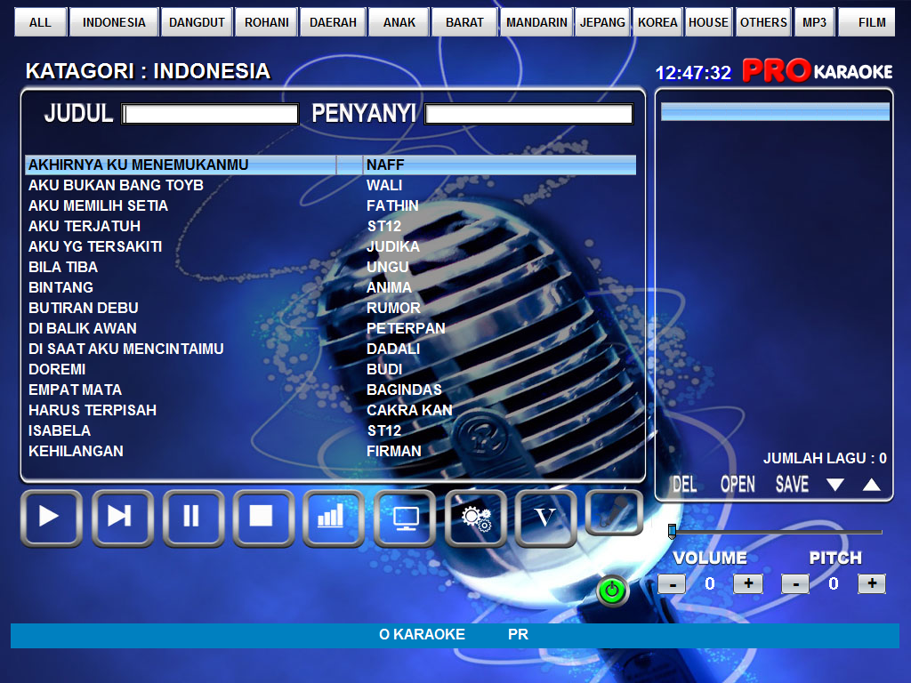Click the playback progress slider handle

coord(673,531)
